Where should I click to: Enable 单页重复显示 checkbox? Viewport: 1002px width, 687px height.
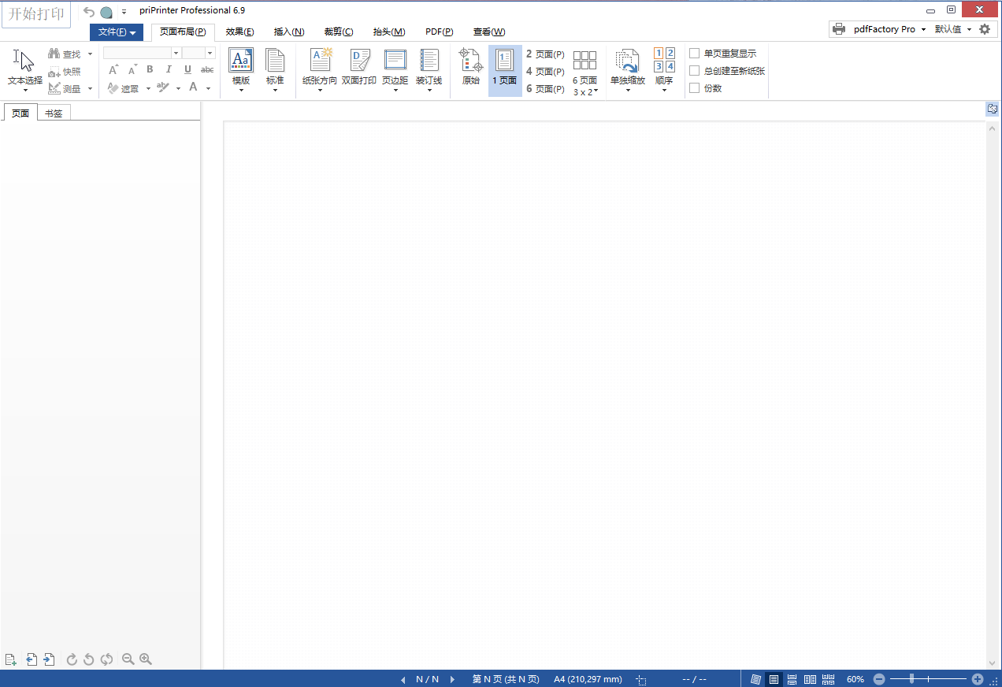pyautogui.click(x=694, y=53)
